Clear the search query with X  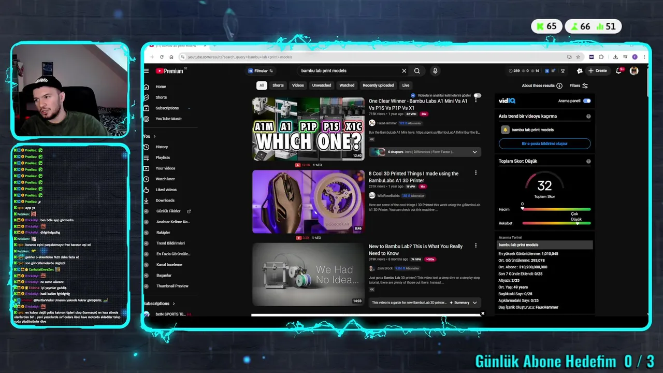point(404,71)
